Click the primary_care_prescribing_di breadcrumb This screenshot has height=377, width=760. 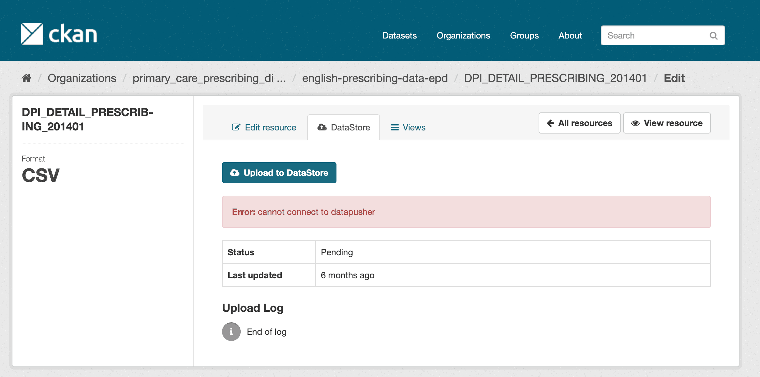pos(209,78)
